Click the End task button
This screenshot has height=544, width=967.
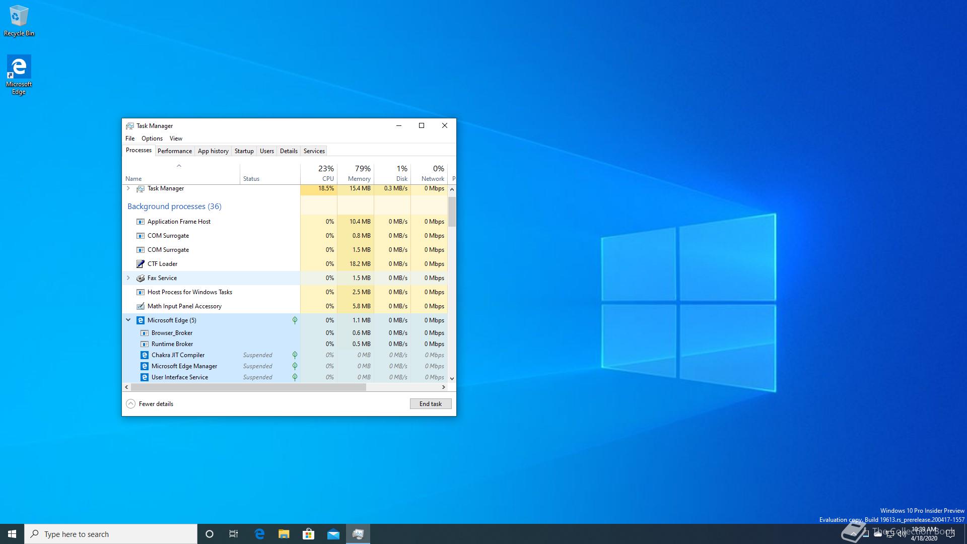click(431, 404)
